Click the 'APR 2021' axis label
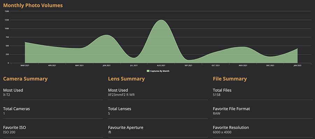The height and width of the screenshot is (139, 315). tap(52, 66)
